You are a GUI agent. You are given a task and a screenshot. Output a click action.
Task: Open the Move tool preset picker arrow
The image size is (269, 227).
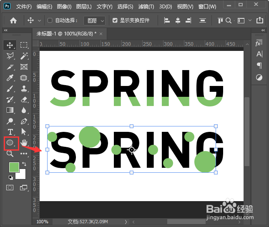coord(39,20)
